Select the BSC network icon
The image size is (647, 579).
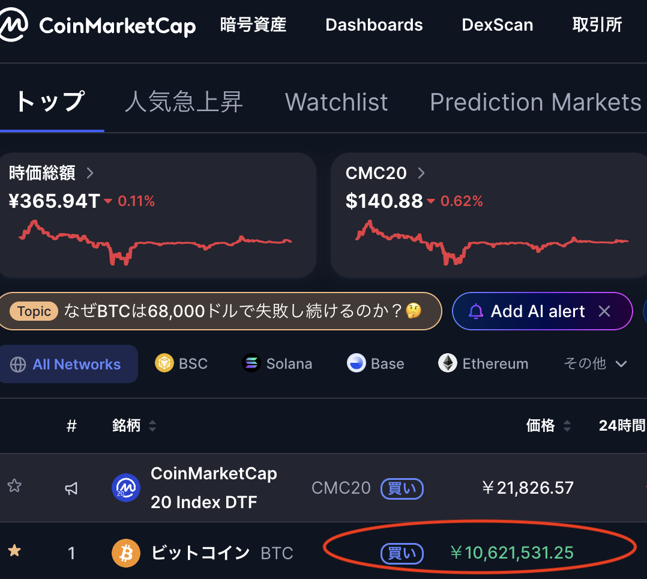(164, 364)
